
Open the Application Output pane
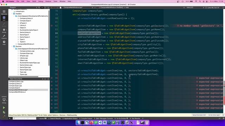click(x=70, y=118)
